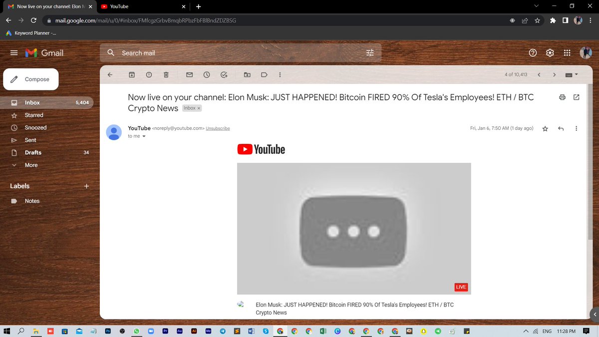Open Windows taskbar search
The image size is (599, 337).
coord(21,331)
